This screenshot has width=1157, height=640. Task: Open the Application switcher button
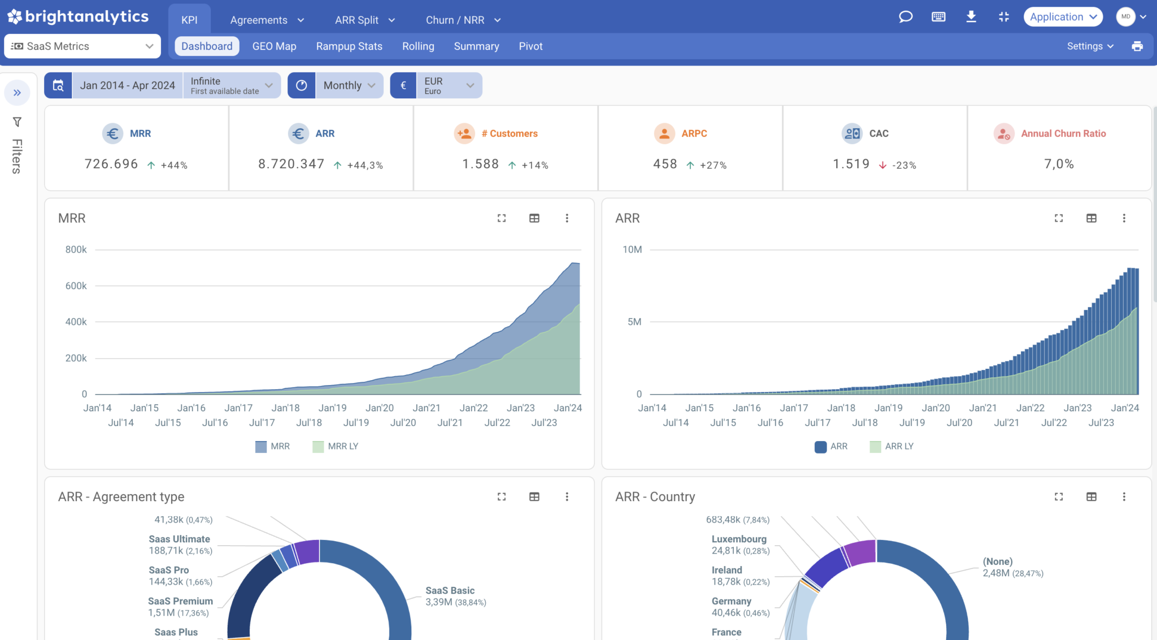click(1063, 16)
